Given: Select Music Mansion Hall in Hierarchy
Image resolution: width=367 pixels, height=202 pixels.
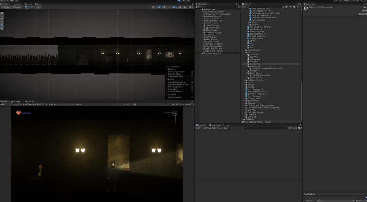Looking at the screenshot, I should [x=214, y=21].
